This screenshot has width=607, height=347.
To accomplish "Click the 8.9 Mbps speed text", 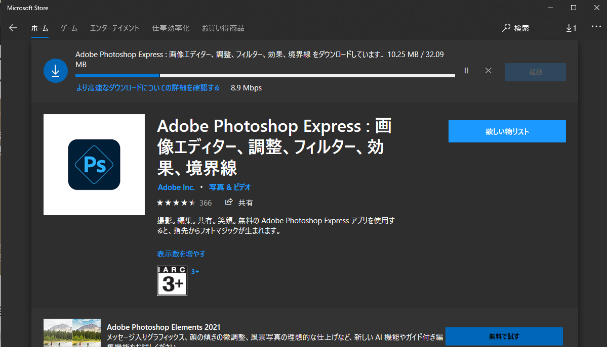I will (x=246, y=88).
